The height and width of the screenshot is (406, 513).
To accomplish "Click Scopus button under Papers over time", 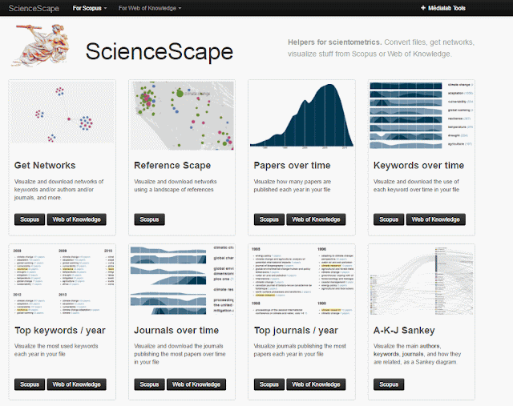I will click(269, 219).
